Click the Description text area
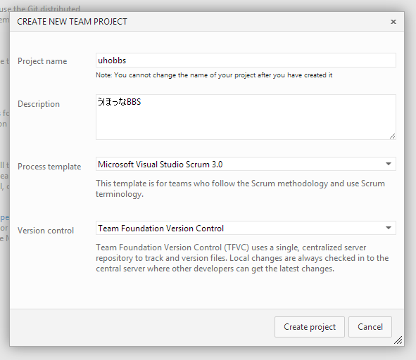Image resolution: width=416 pixels, height=360 pixels. (246, 117)
